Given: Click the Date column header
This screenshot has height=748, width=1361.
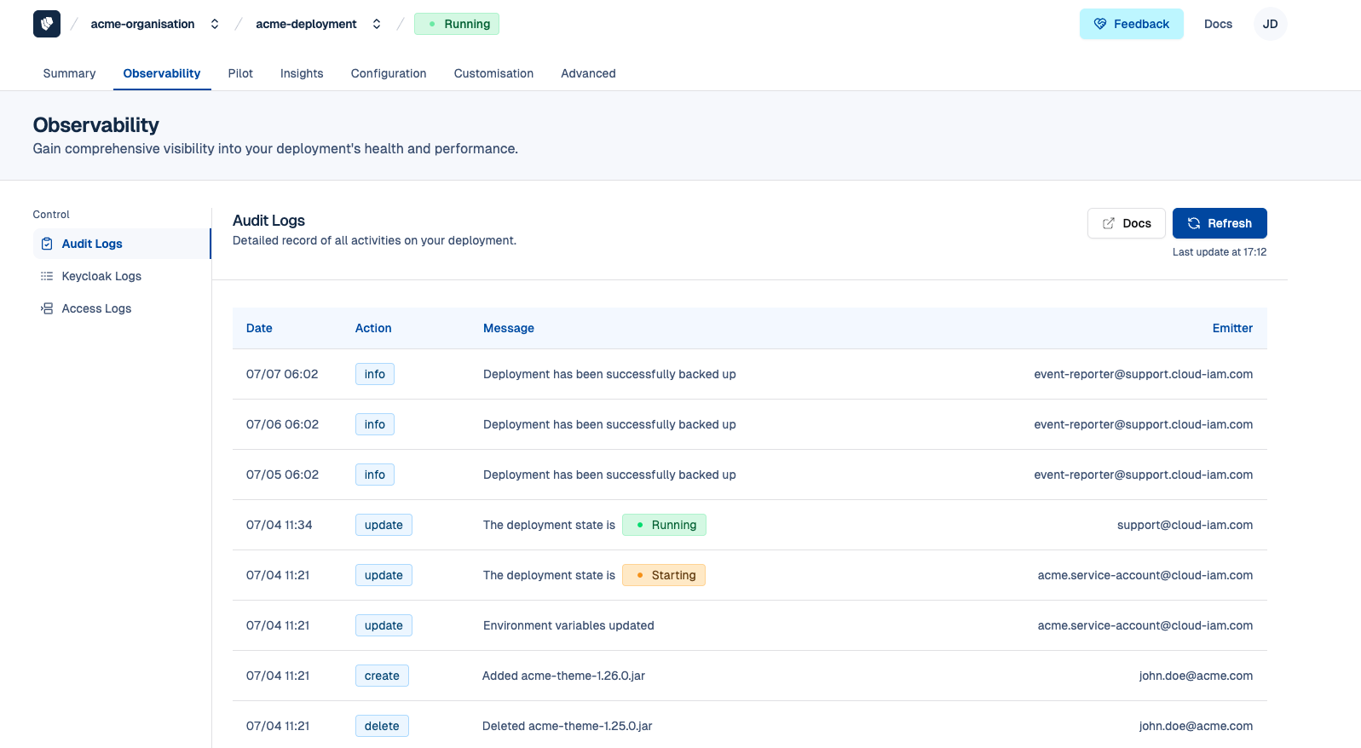Looking at the screenshot, I should 259,328.
